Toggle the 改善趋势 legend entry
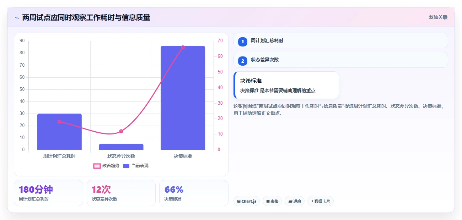Viewport: 462px width, 220px height. (106, 166)
